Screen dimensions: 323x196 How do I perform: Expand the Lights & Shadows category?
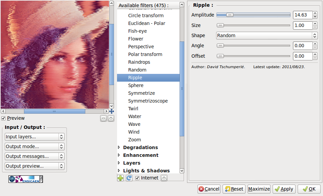119,170
